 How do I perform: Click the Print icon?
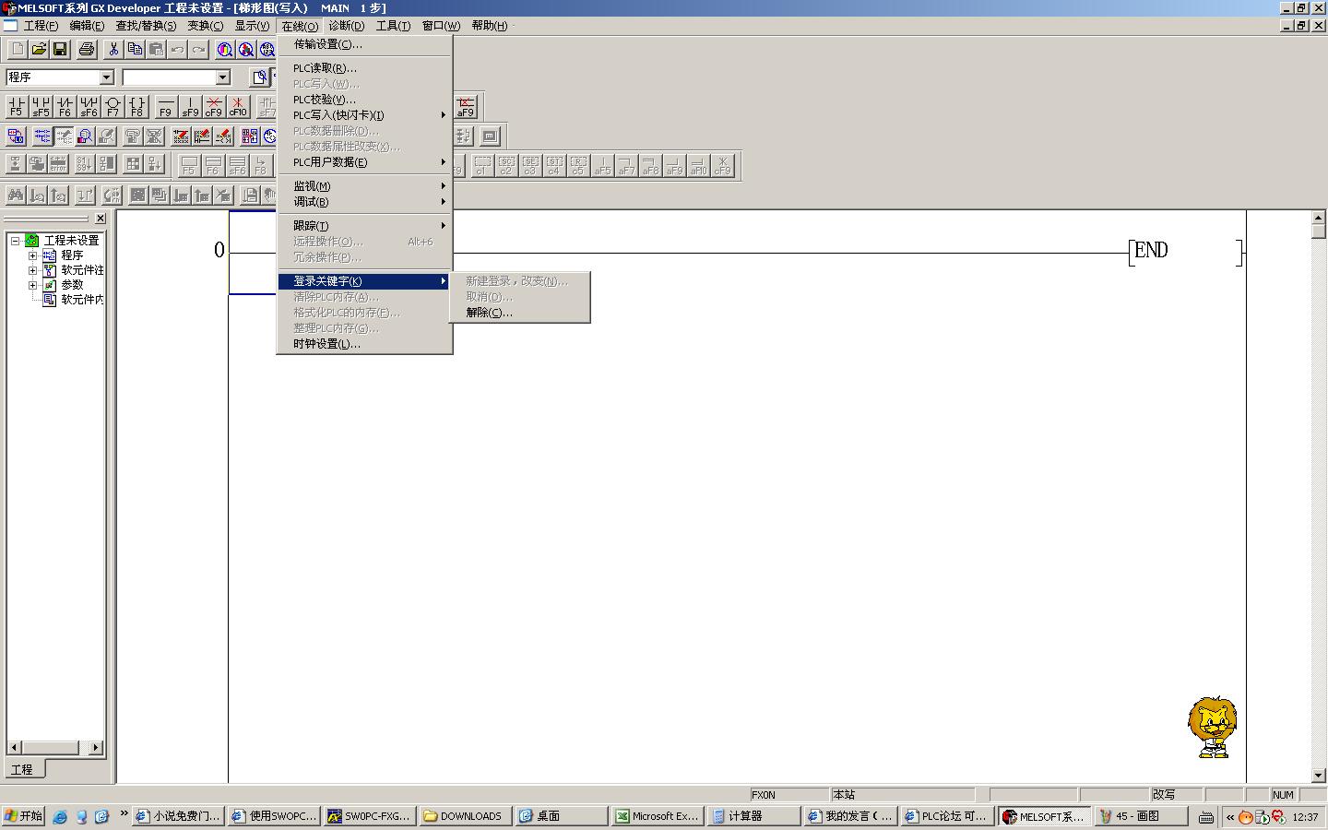[87, 49]
